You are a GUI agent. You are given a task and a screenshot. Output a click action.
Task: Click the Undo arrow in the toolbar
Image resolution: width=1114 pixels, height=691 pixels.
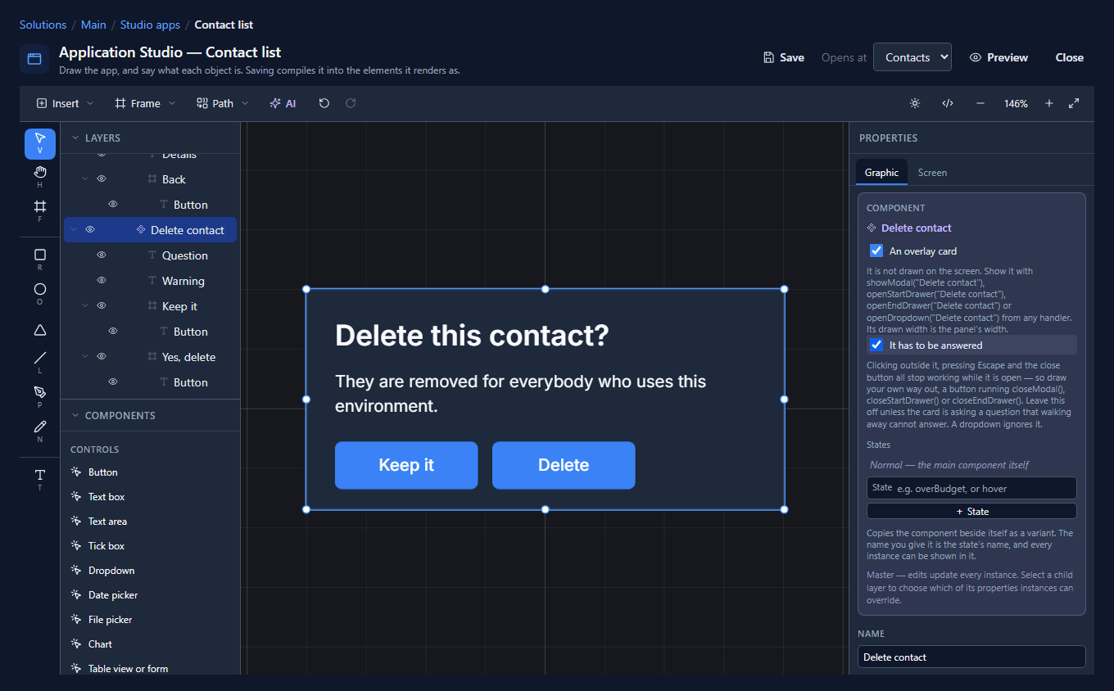(x=324, y=103)
